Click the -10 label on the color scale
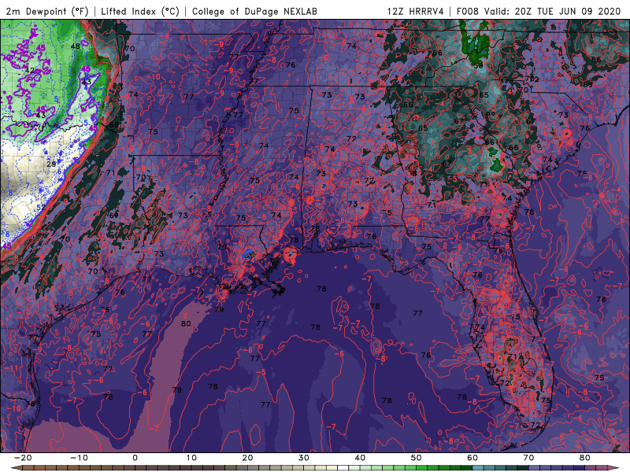 tap(79, 458)
